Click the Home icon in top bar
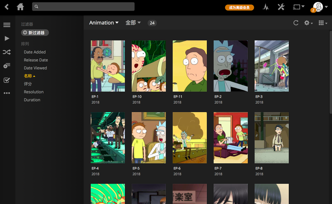 [20, 7]
